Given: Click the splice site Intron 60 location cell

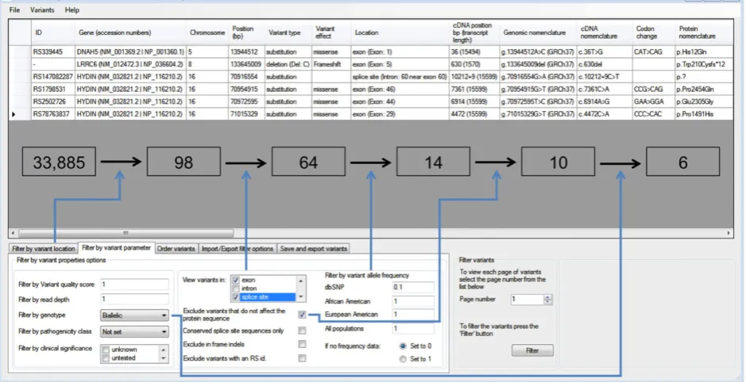Looking at the screenshot, I should coord(400,76).
